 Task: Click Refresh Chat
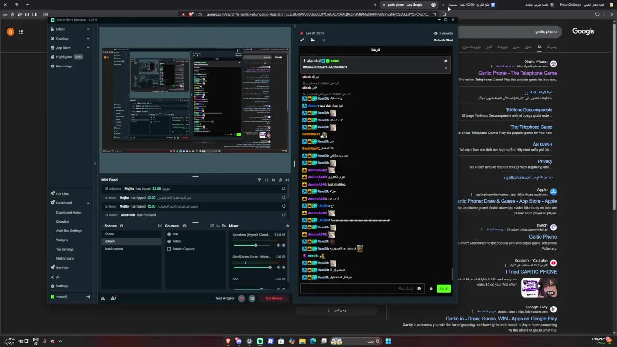(443, 40)
